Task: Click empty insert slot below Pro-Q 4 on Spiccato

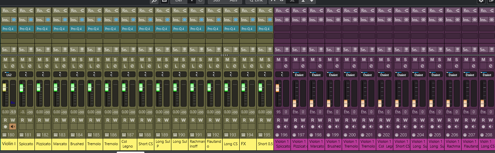Action: (x=26, y=36)
